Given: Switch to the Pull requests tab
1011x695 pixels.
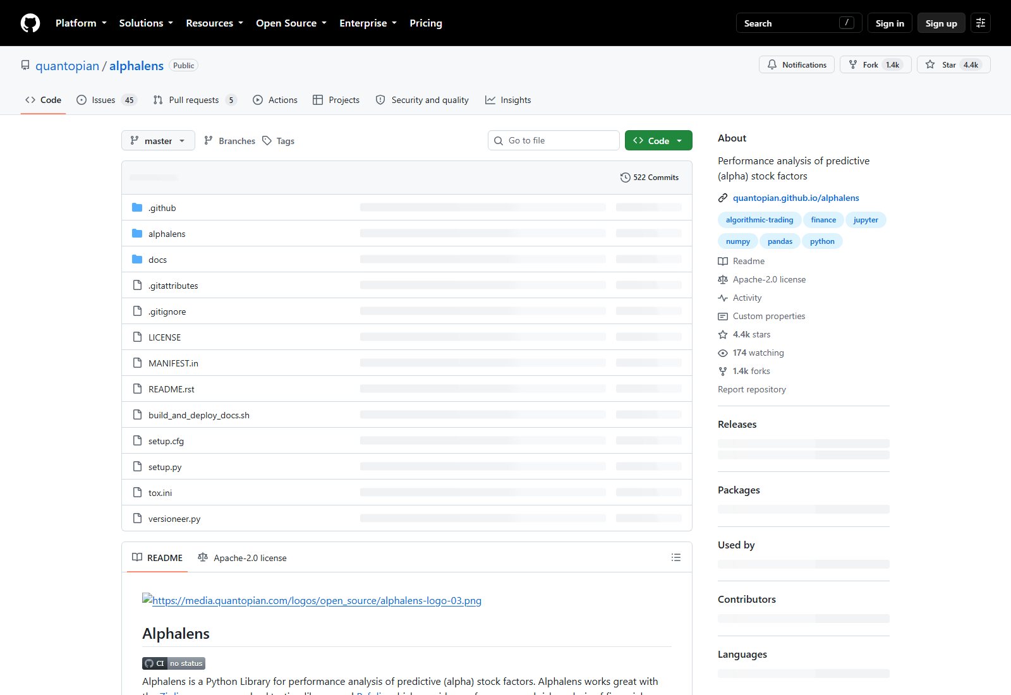Looking at the screenshot, I should [195, 100].
